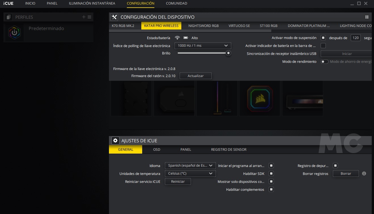Image resolution: width=374 pixels, height=214 pixels.
Task: Enable battery indicator in system tray checkbox
Action: (323, 46)
